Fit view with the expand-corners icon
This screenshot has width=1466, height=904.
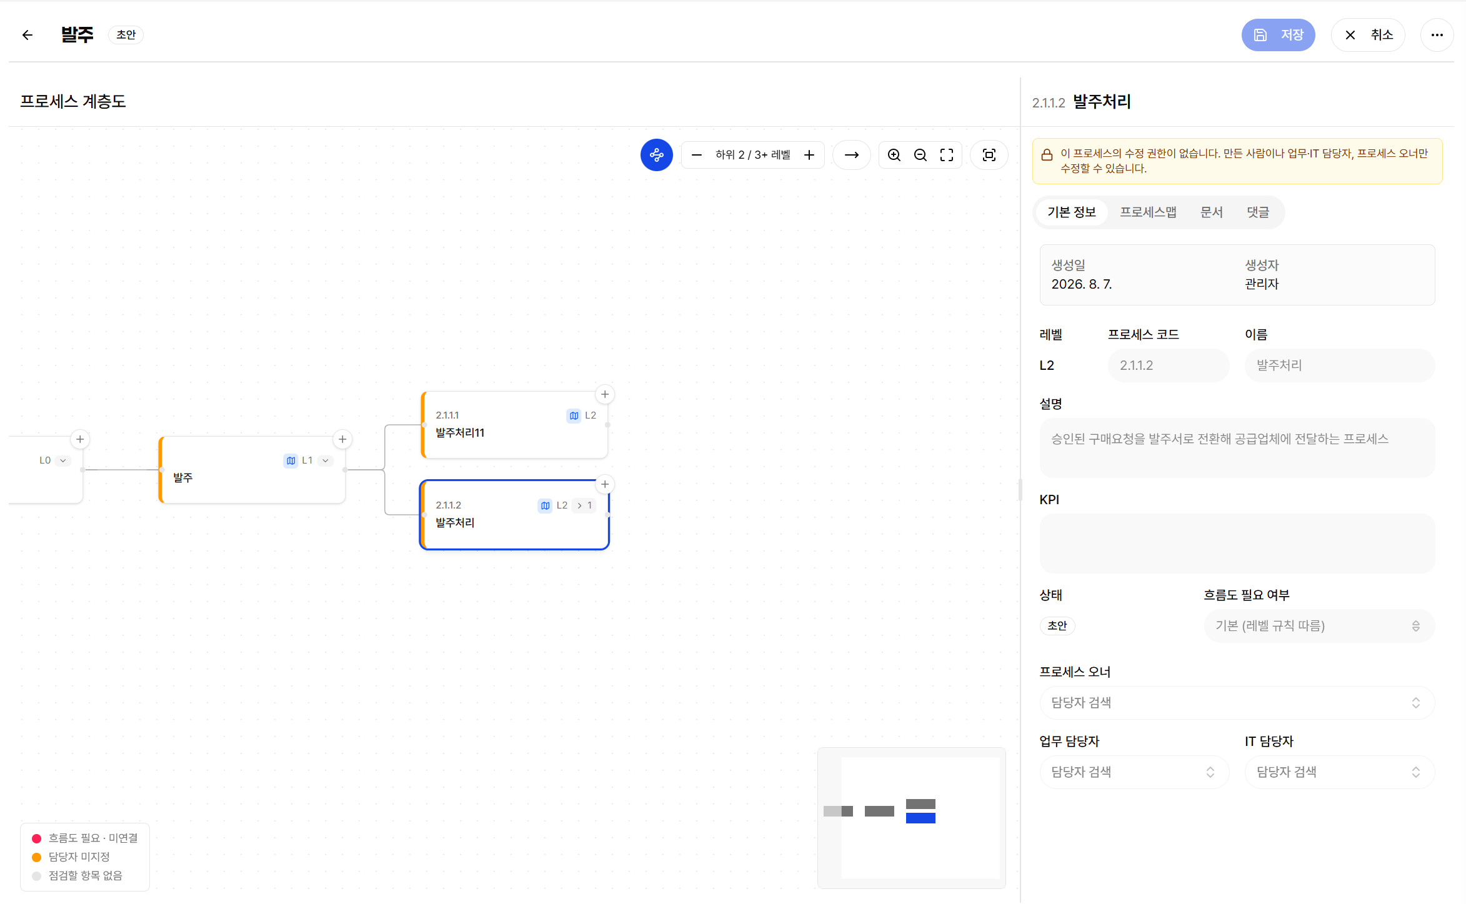(947, 155)
